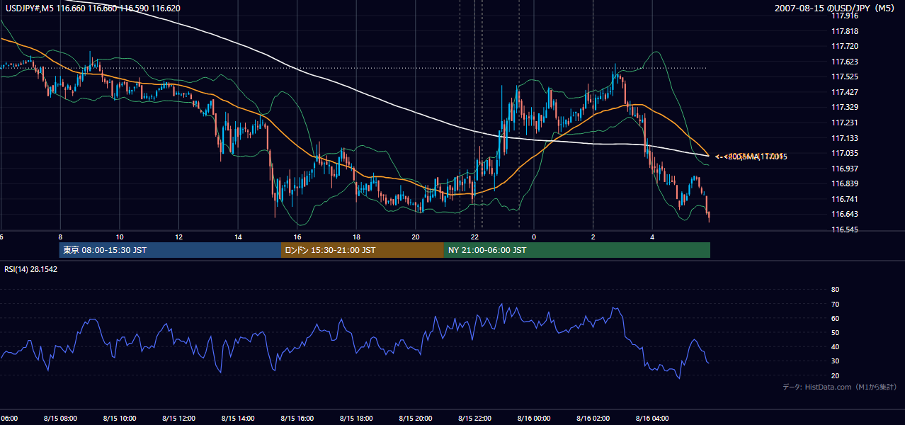Screen dimensions: 905x425
Task: Click the 8/15 18:00 bottom axis label
Action: pos(356,418)
